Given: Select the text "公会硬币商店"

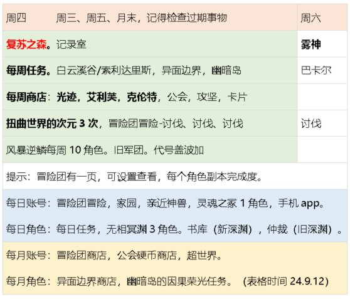Looking at the screenshot, I should click(x=147, y=256).
